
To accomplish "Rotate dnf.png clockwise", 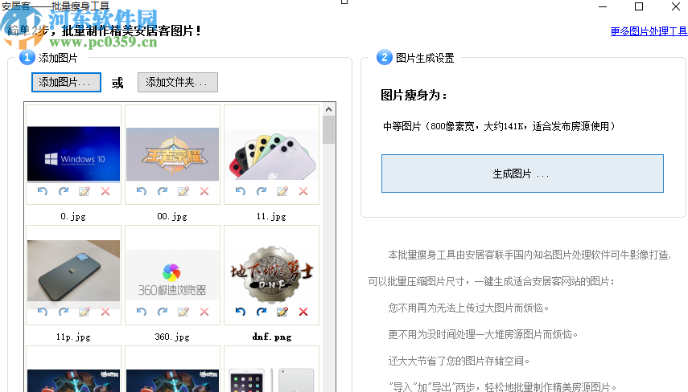I will pos(262,312).
